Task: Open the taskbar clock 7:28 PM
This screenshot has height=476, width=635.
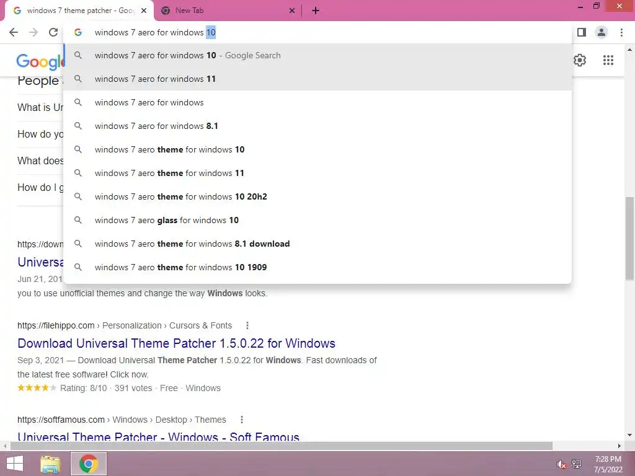Action: [x=608, y=464]
